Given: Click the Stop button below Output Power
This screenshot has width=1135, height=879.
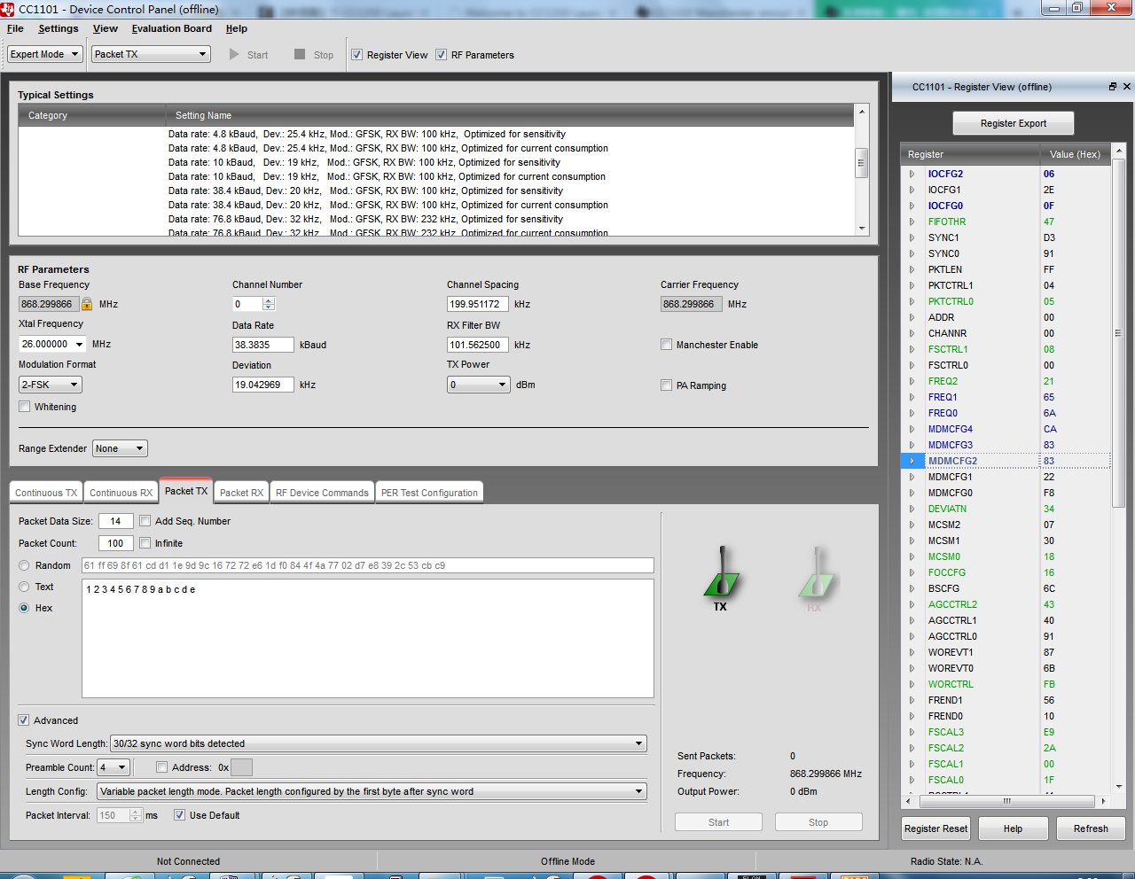Looking at the screenshot, I should (x=818, y=822).
